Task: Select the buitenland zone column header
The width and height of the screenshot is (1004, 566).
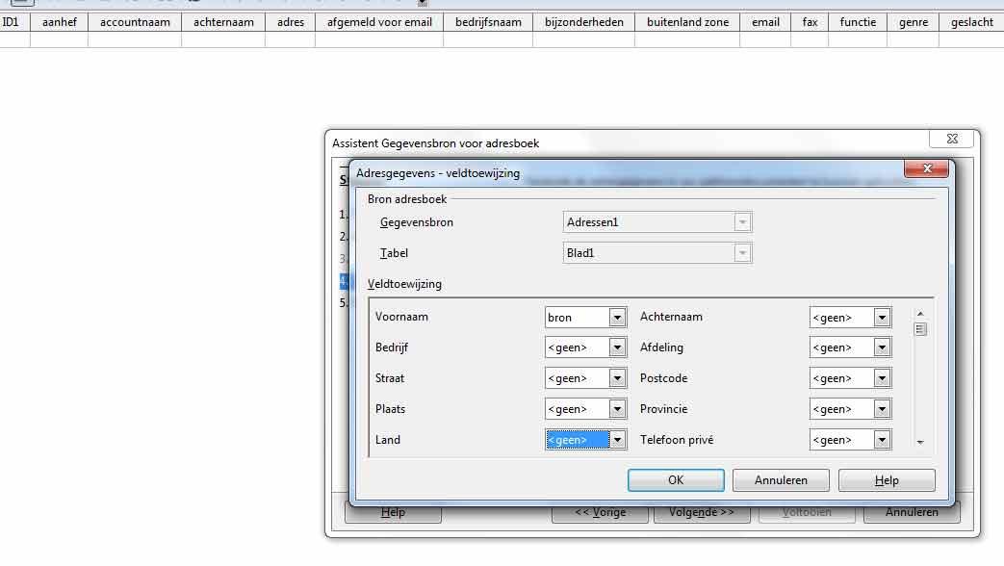Action: (x=687, y=22)
